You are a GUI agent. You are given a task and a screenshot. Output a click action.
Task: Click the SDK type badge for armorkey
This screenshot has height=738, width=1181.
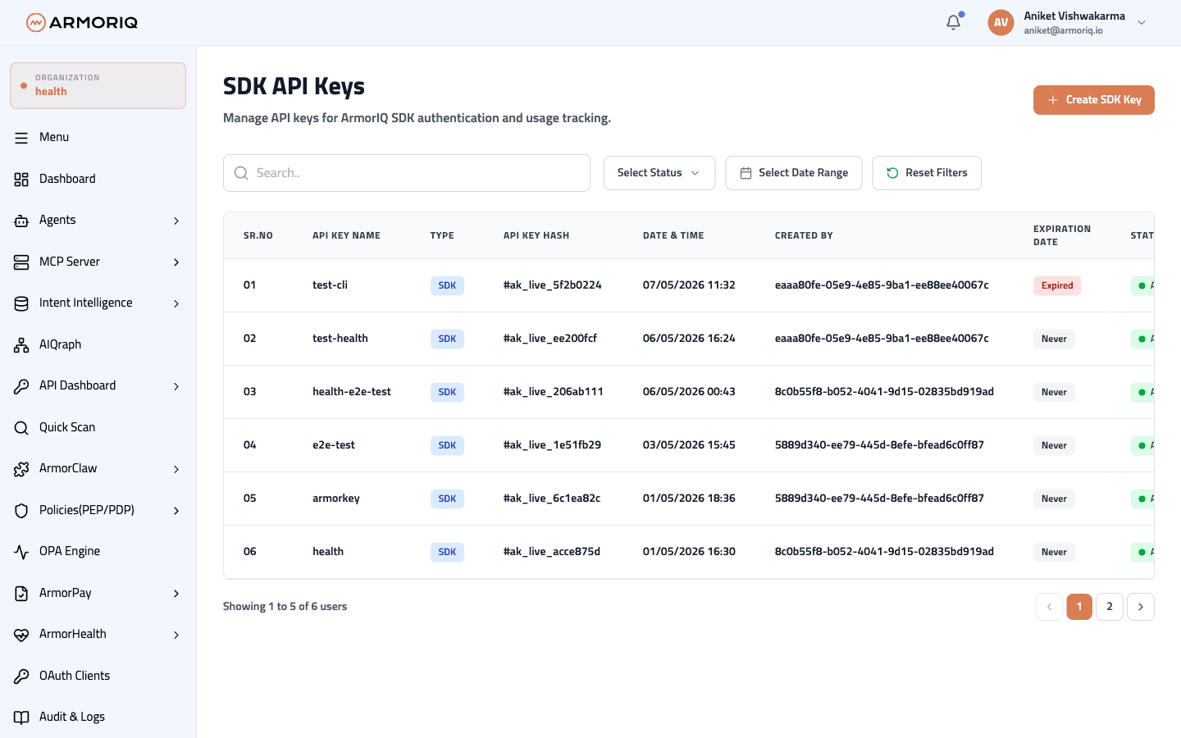[447, 499]
